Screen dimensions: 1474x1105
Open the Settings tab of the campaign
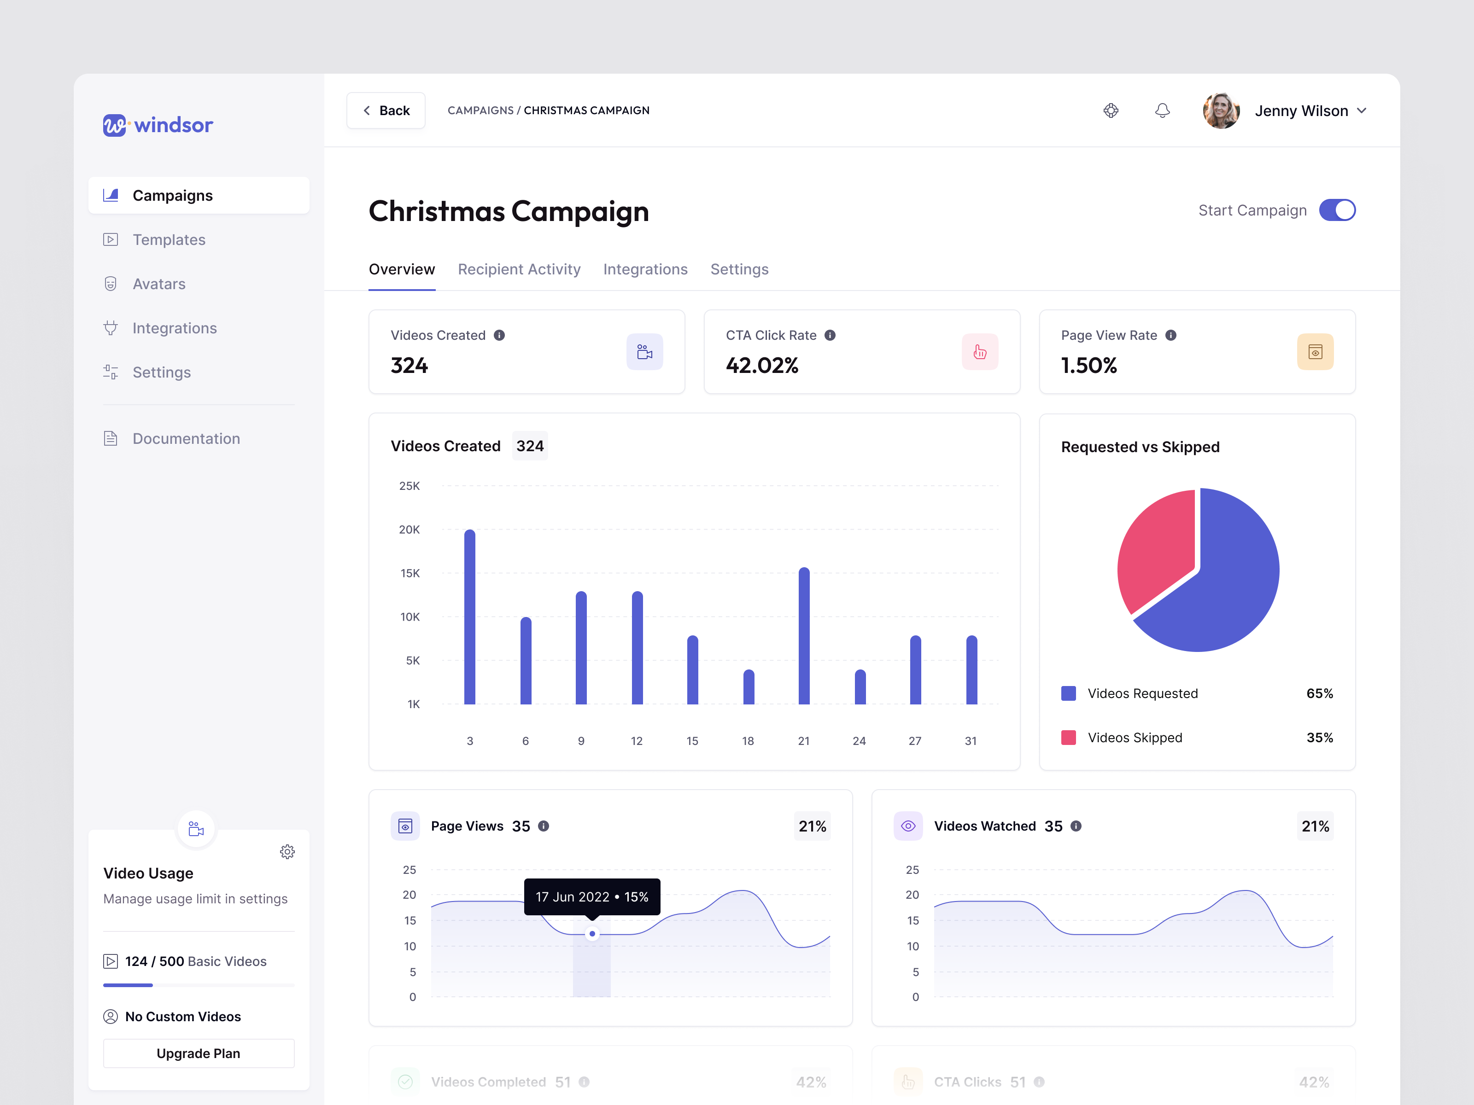pyautogui.click(x=740, y=269)
